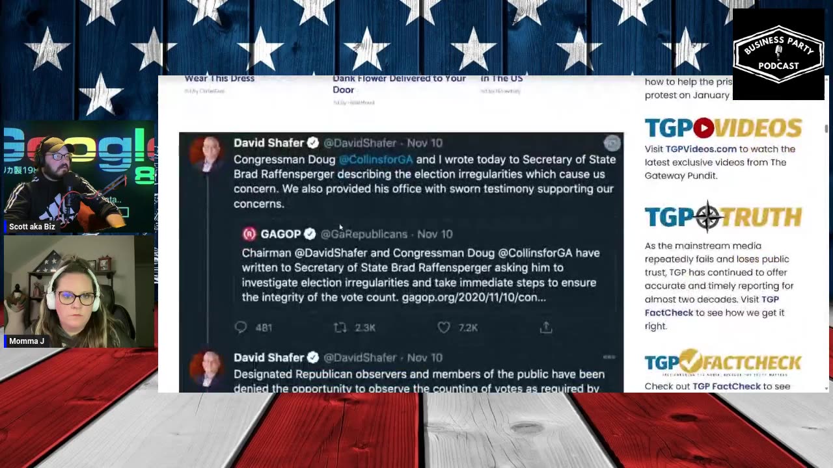Click the GAGOP round logo icon
The height and width of the screenshot is (468, 833).
point(249,234)
